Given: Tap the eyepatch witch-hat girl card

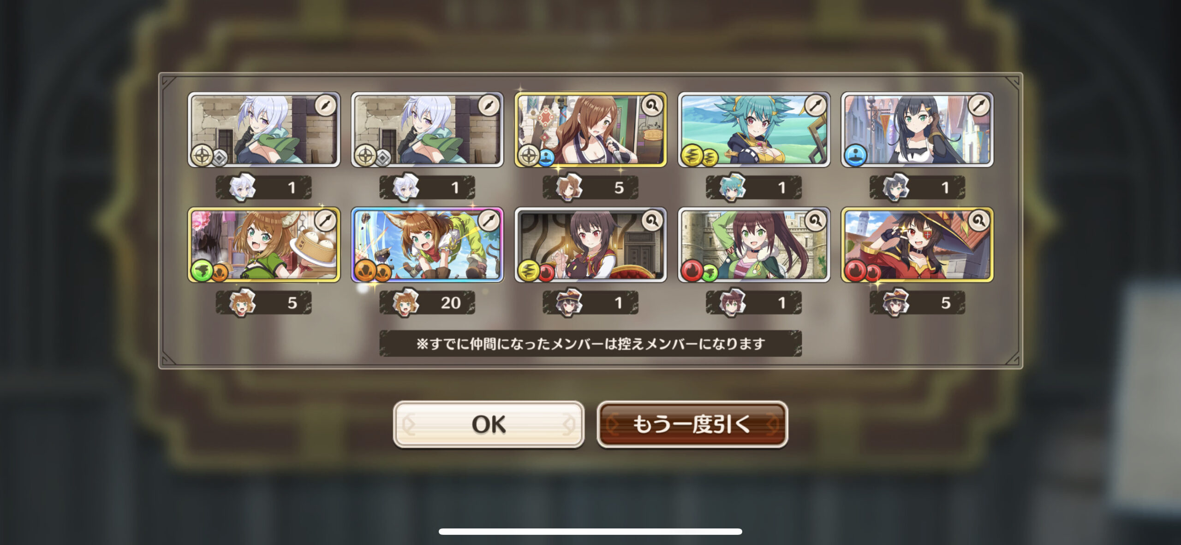Looking at the screenshot, I should (917, 245).
